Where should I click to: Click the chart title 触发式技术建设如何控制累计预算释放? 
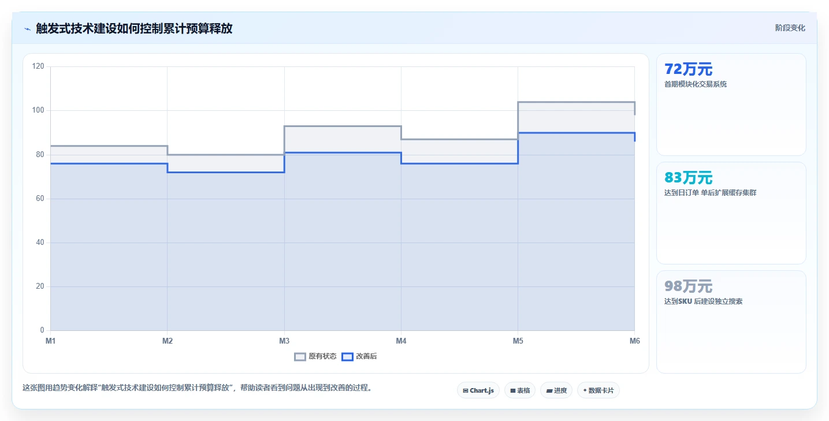point(134,28)
